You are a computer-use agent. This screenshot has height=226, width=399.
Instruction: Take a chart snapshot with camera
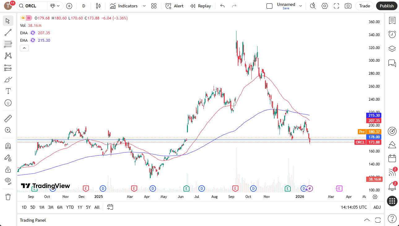coord(348,6)
